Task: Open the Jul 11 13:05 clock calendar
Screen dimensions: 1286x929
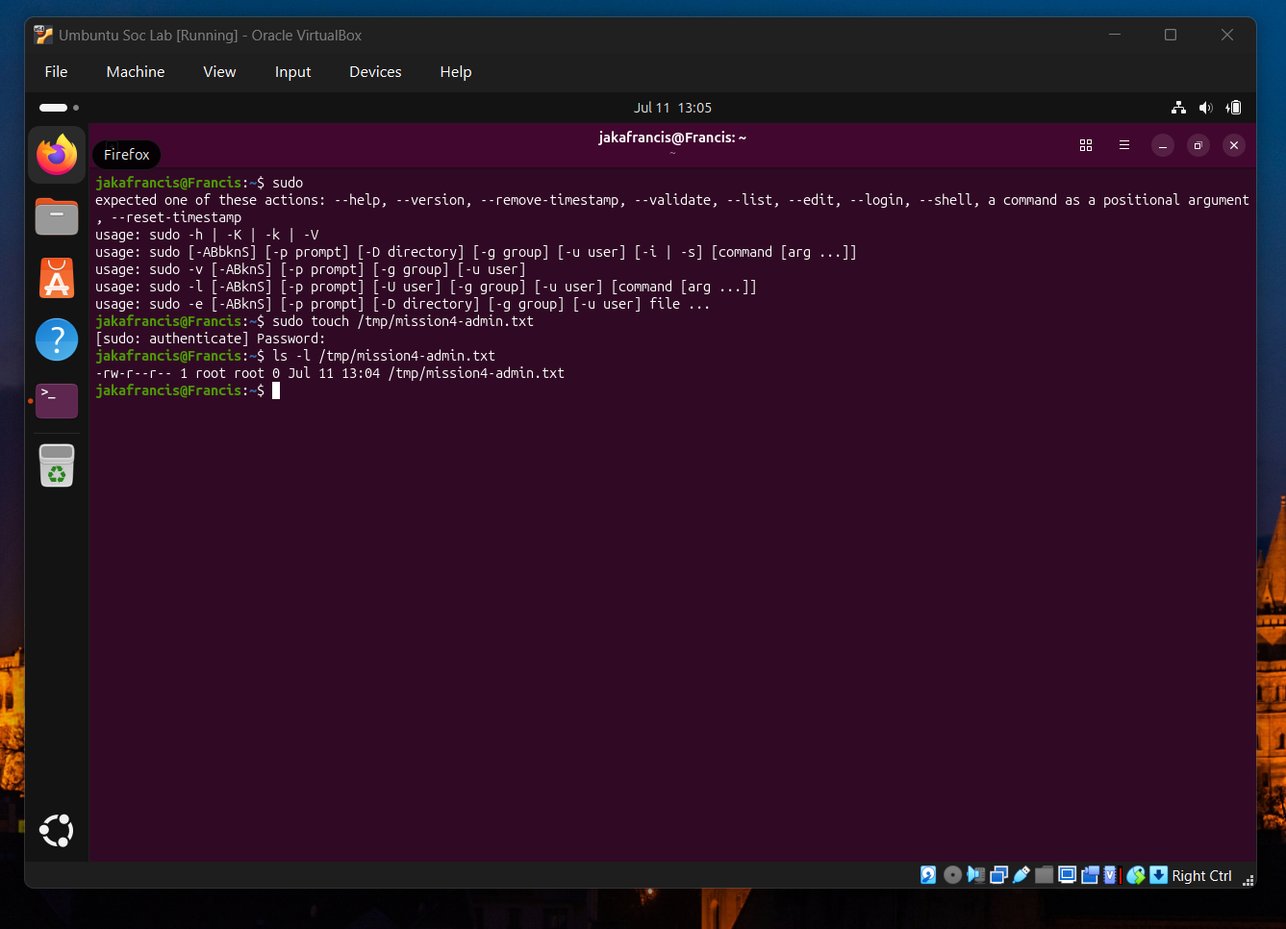Action: [x=672, y=108]
